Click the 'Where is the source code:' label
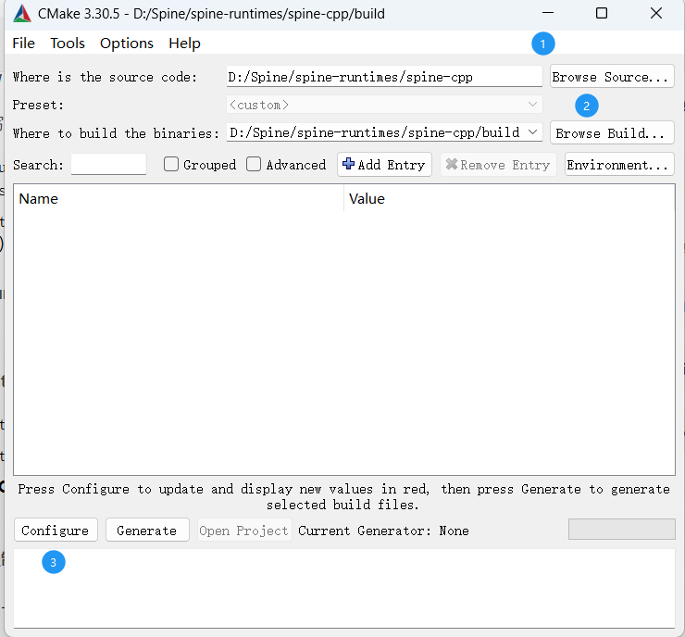Viewport: 685px width, 637px height. pos(105,77)
